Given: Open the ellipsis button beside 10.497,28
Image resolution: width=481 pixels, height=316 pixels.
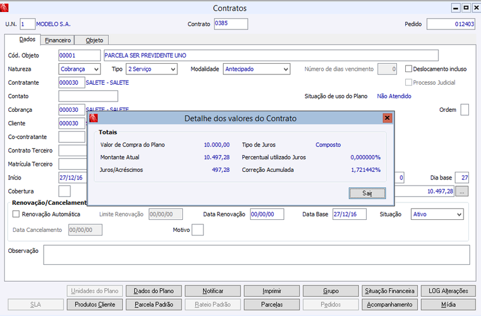Looking at the screenshot, I should [462, 191].
